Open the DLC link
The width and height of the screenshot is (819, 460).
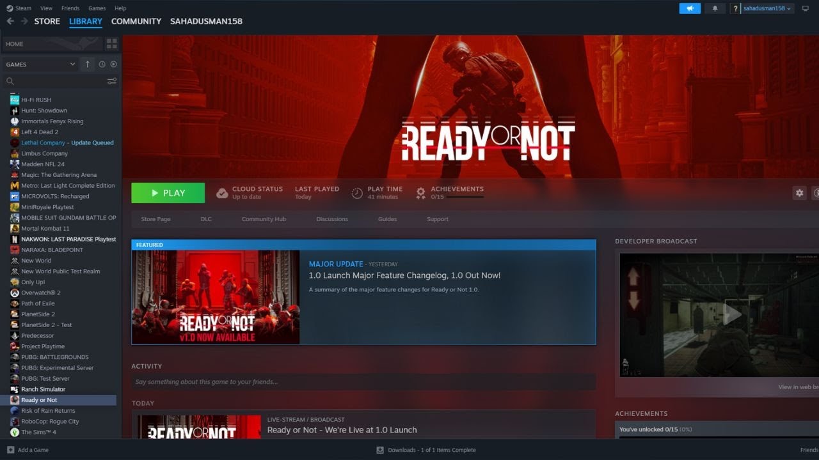(206, 219)
